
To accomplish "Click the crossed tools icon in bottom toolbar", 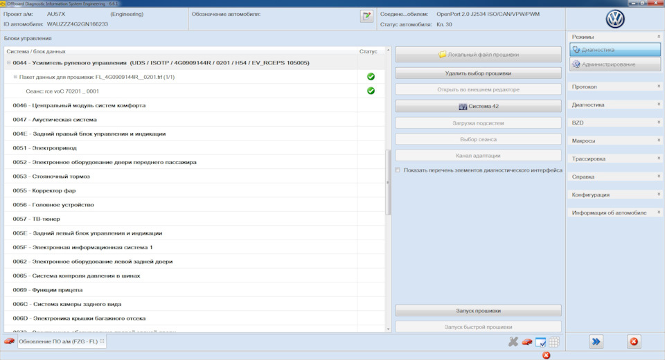I will click(513, 342).
